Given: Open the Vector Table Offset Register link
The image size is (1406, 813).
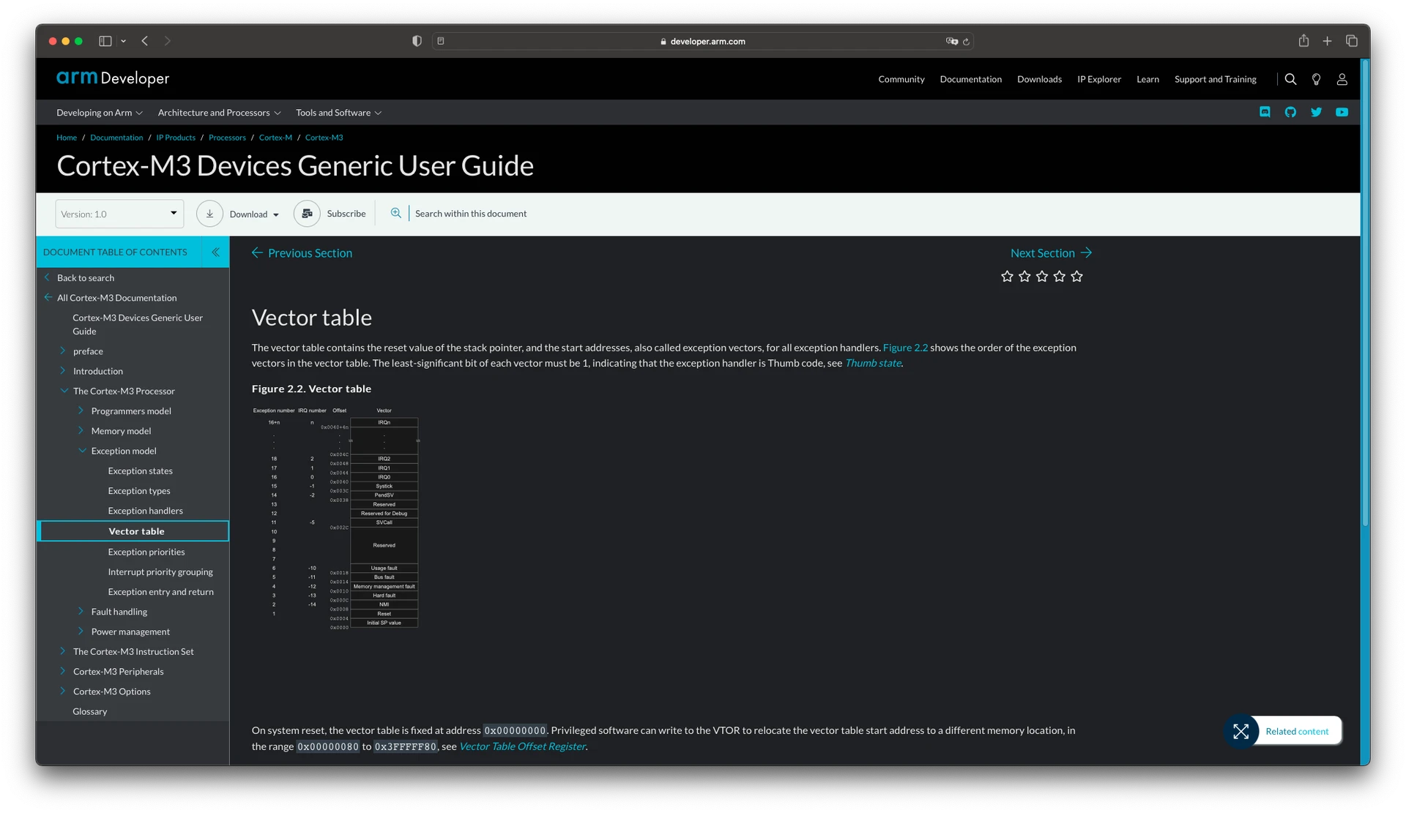Looking at the screenshot, I should click(521, 746).
